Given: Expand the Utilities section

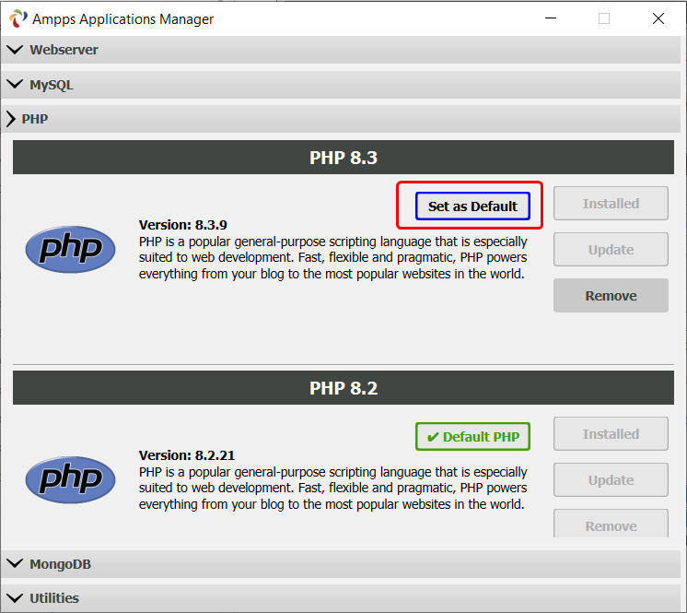Looking at the screenshot, I should (x=341, y=598).
